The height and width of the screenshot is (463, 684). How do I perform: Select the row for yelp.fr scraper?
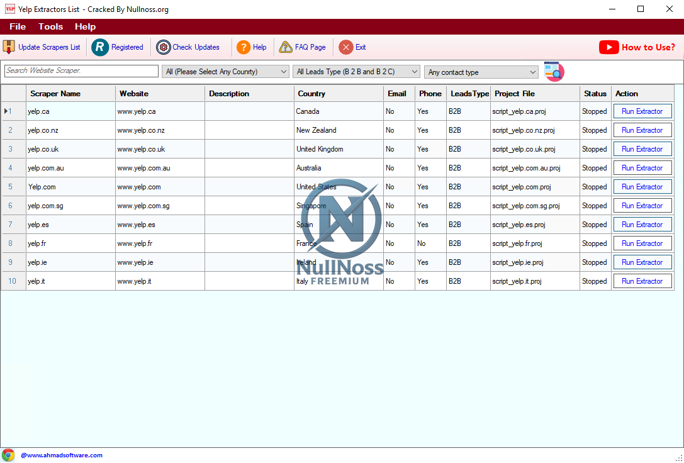coord(70,243)
